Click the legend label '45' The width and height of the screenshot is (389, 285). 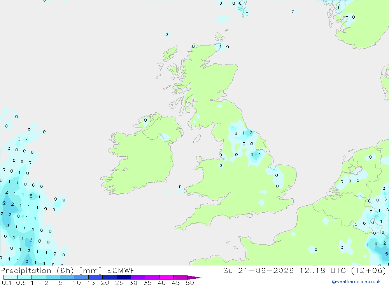pos(176,283)
